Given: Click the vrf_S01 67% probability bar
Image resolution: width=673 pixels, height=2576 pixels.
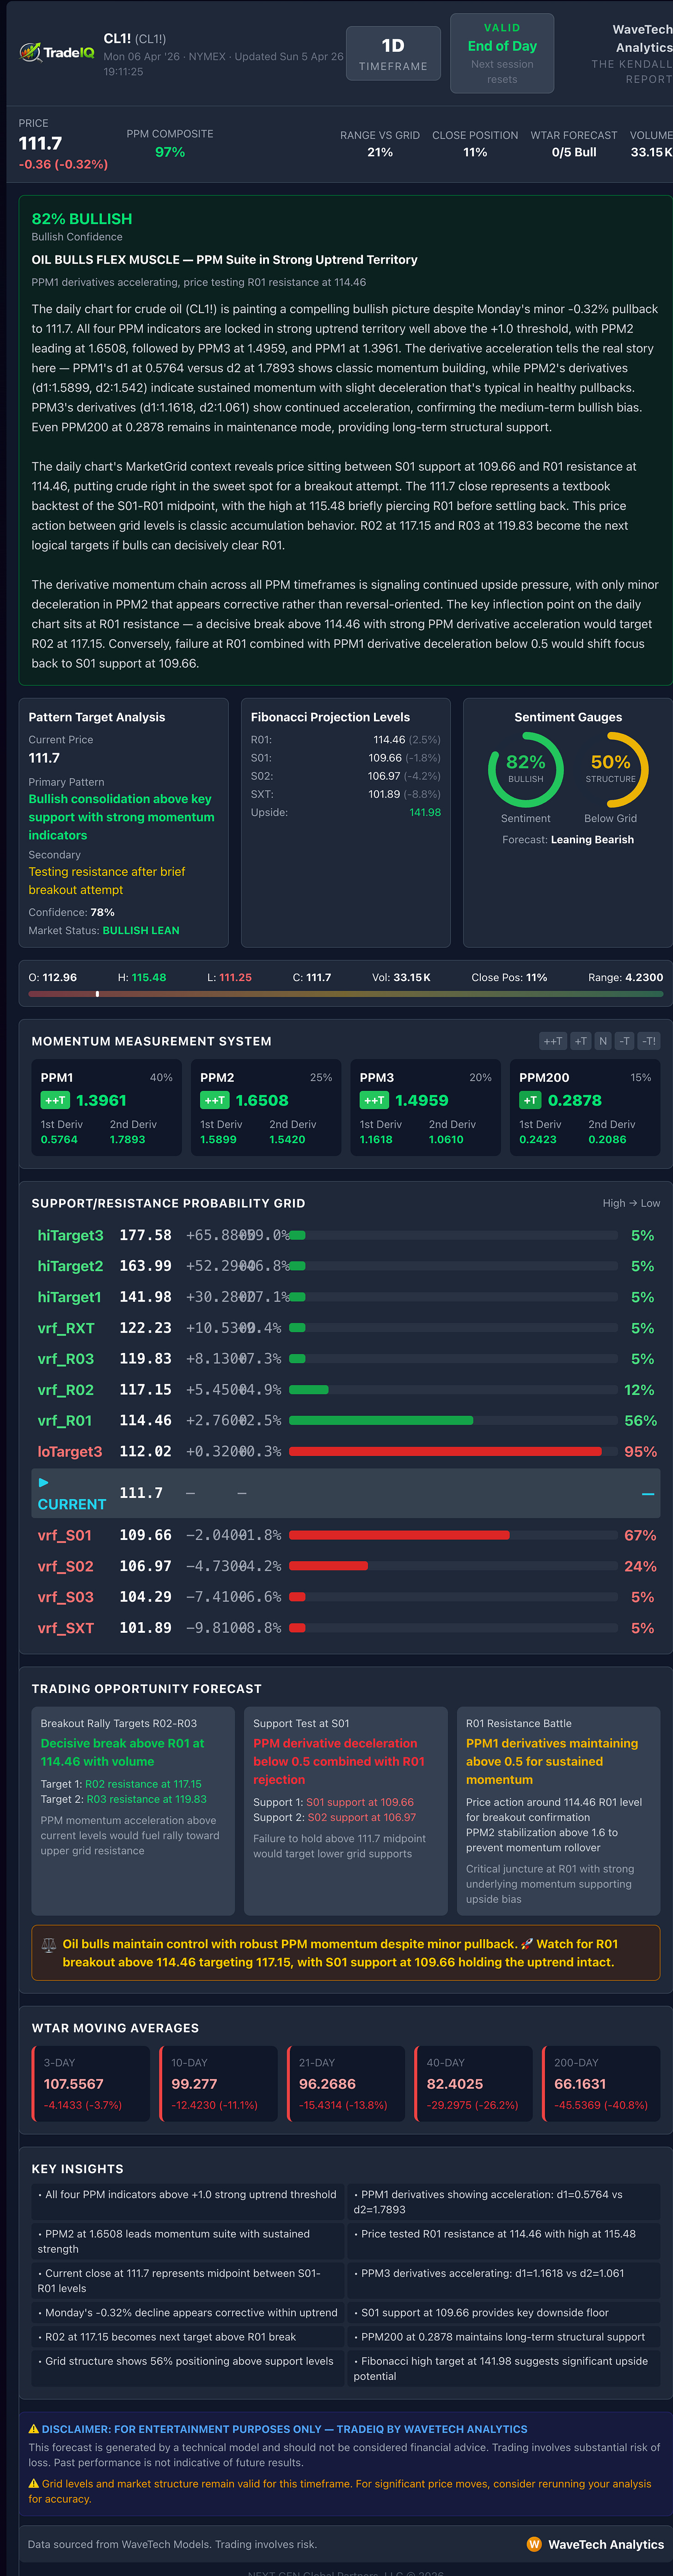Looking at the screenshot, I should 399,1535.
